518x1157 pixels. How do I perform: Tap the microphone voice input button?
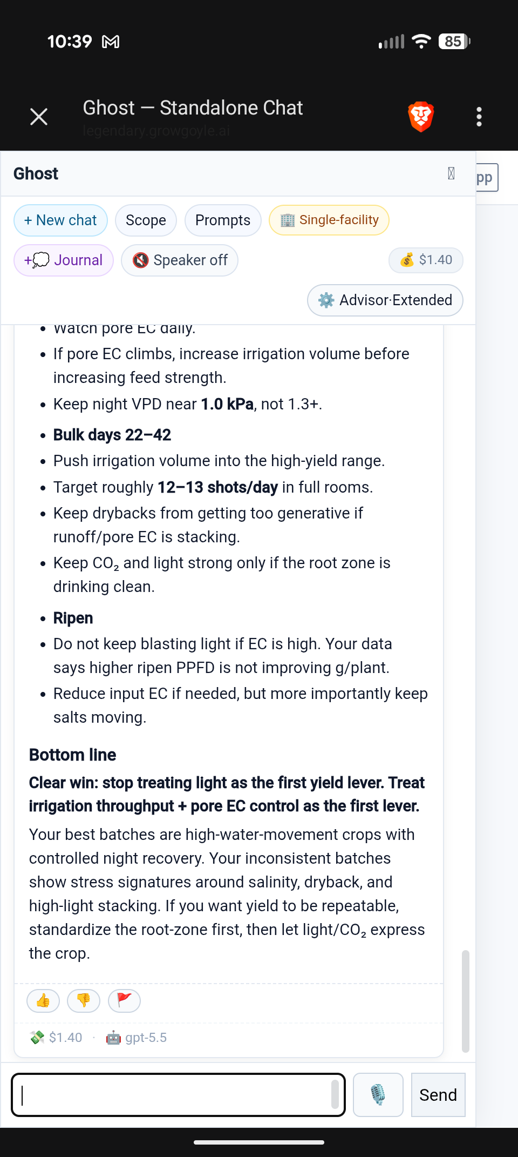378,1094
